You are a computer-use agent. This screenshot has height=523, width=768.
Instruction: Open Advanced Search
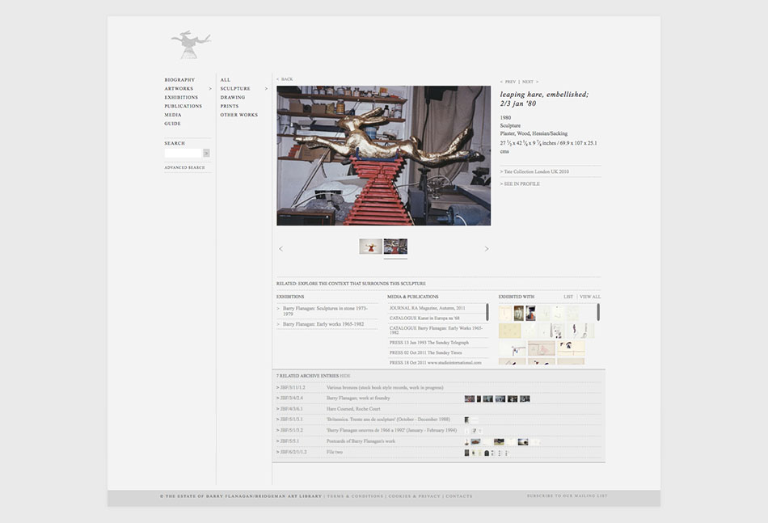point(184,167)
